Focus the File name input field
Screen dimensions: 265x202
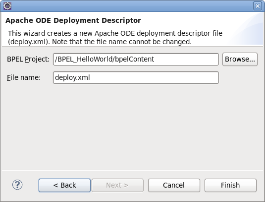136,78
